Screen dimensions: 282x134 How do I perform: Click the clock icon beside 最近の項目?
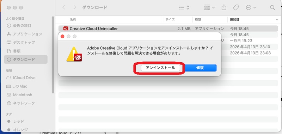coord(9,25)
